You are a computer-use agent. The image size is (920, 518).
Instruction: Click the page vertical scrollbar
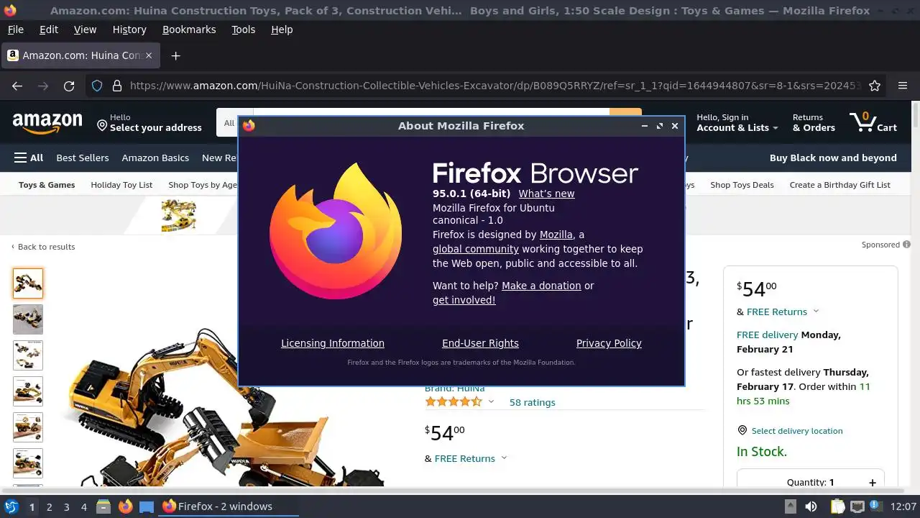(915, 295)
